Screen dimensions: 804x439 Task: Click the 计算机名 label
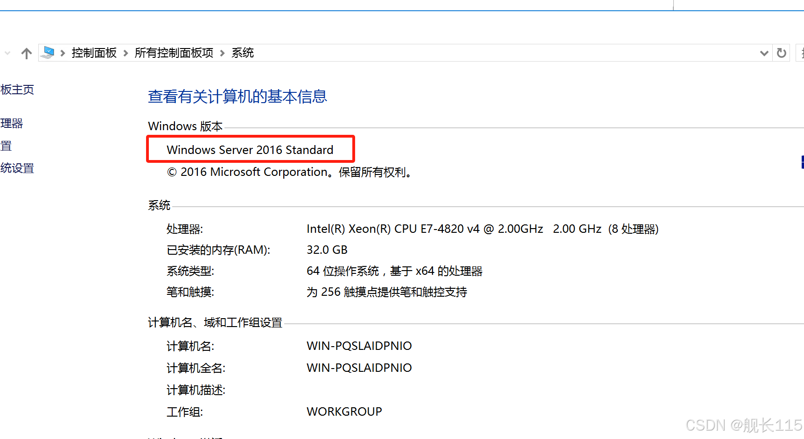(190, 346)
